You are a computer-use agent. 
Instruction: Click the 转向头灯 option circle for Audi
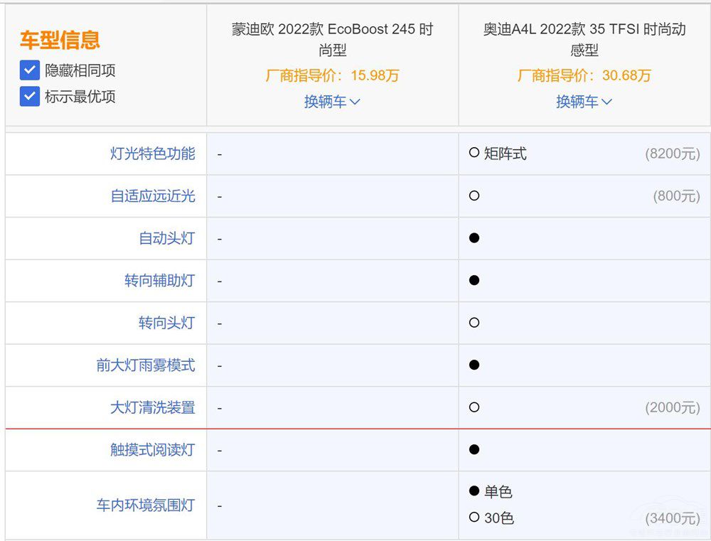click(474, 322)
